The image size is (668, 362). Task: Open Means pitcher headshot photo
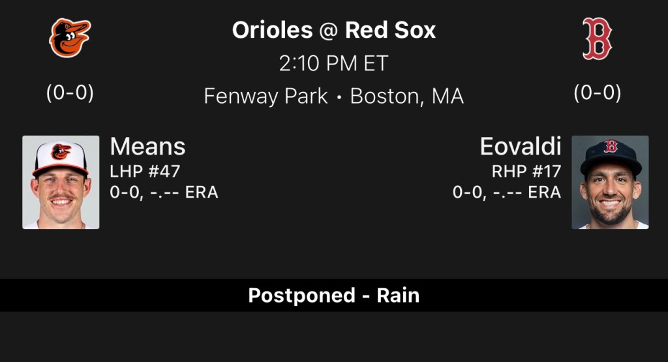pos(61,182)
